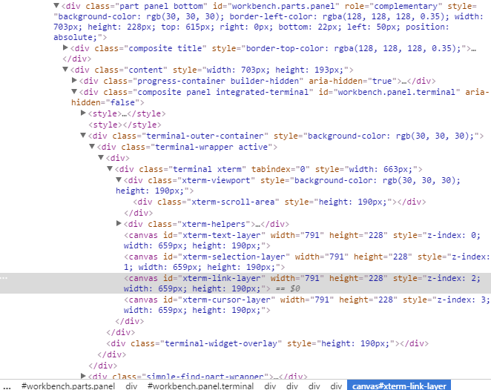Collapse the workbench.parts.panel div node
Image resolution: width=491 pixels, height=390 pixels.
pyautogui.click(x=56, y=5)
